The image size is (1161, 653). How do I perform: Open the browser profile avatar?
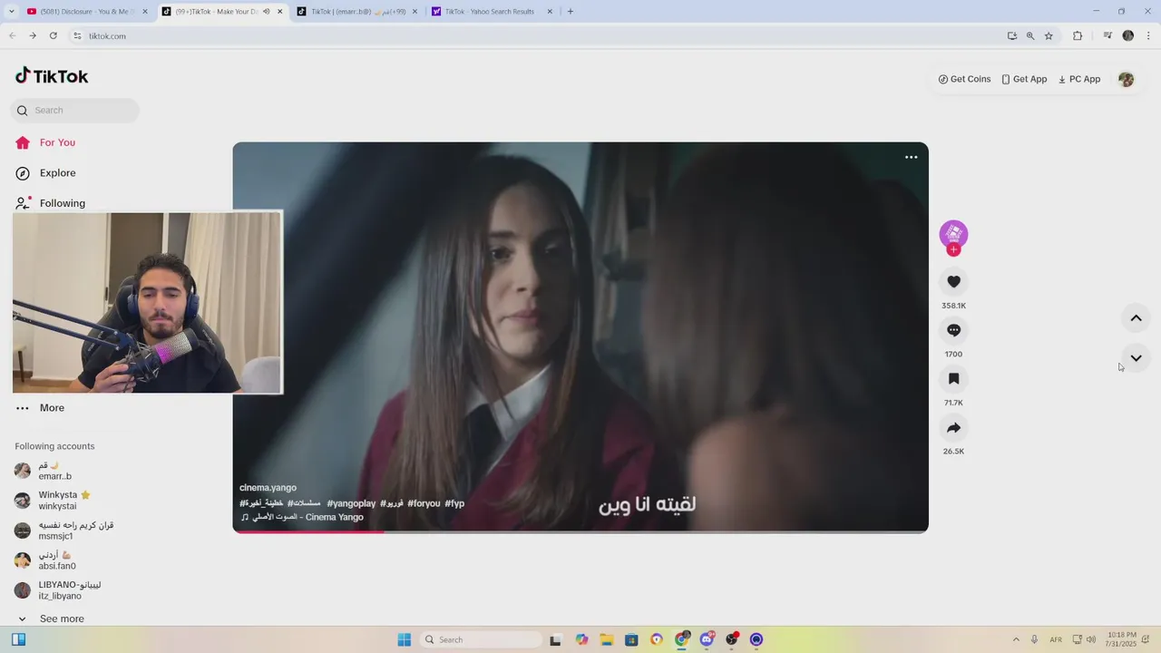[1128, 36]
